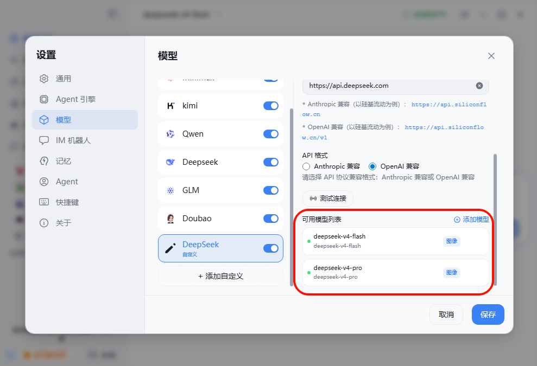Click the chat bubble icon beside IM 机器人

(44, 140)
